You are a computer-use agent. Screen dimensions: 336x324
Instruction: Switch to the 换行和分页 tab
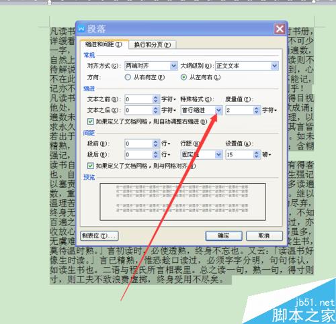(x=153, y=45)
